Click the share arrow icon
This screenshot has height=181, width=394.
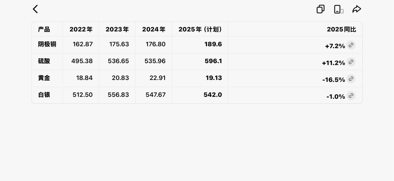coord(357,9)
